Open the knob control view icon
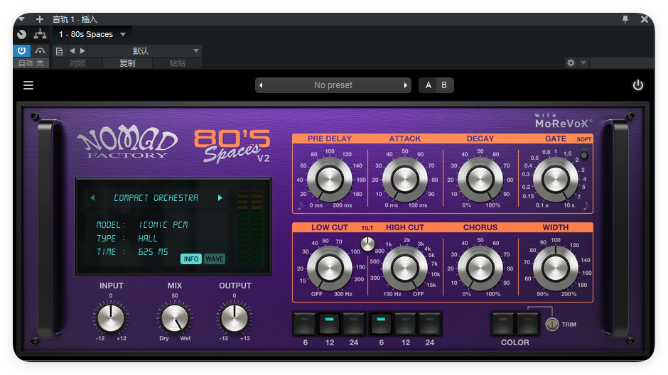The image size is (668, 375). tap(22, 34)
